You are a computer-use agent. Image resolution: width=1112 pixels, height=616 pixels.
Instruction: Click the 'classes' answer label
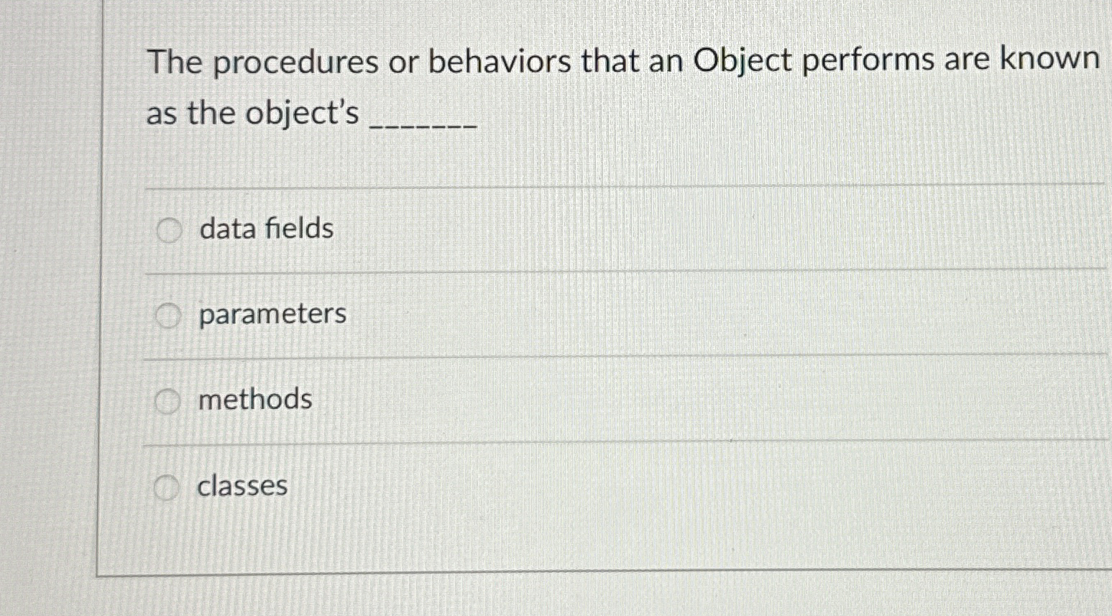pyautogui.click(x=242, y=487)
